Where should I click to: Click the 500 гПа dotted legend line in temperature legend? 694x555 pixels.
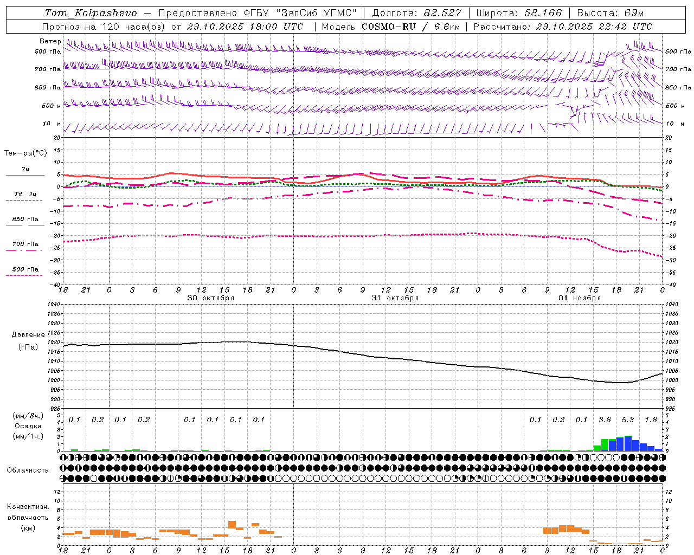pos(25,275)
